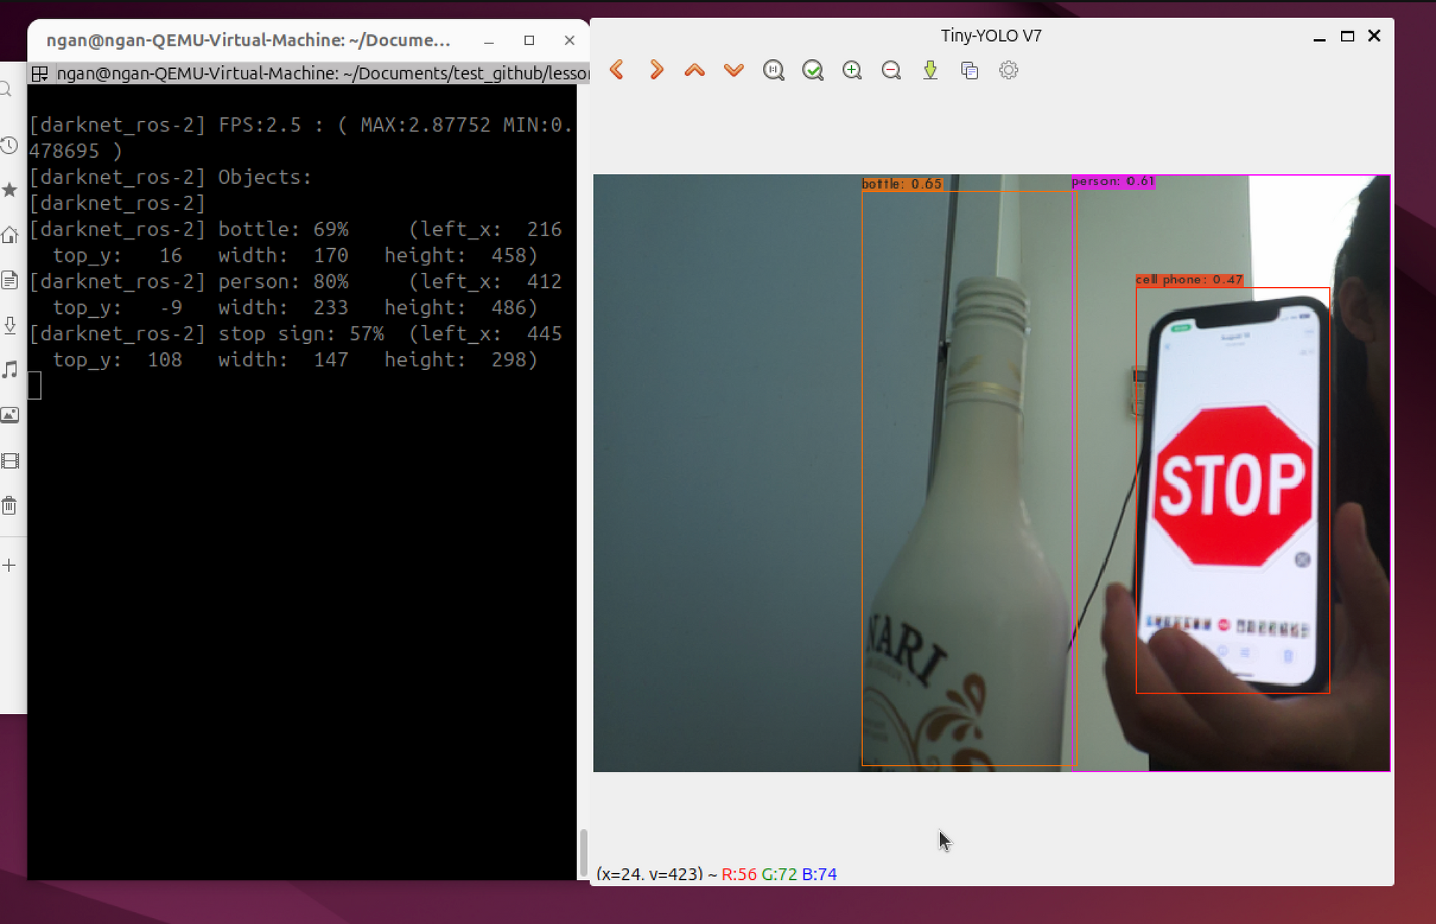Click the pan left arrow icon

617,70
